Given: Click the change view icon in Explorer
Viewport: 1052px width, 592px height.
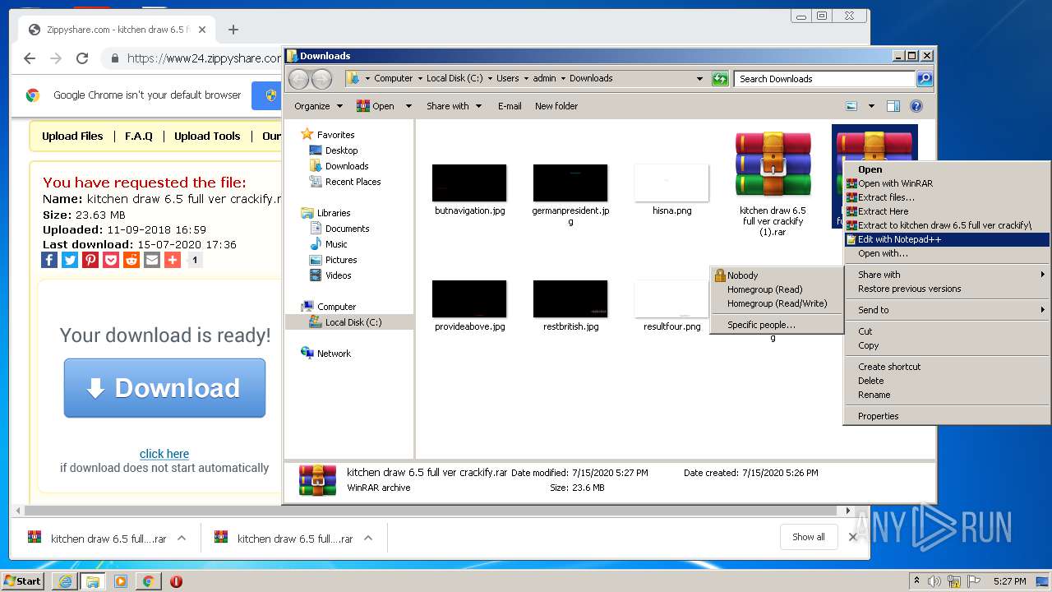Looking at the screenshot, I should (x=851, y=106).
